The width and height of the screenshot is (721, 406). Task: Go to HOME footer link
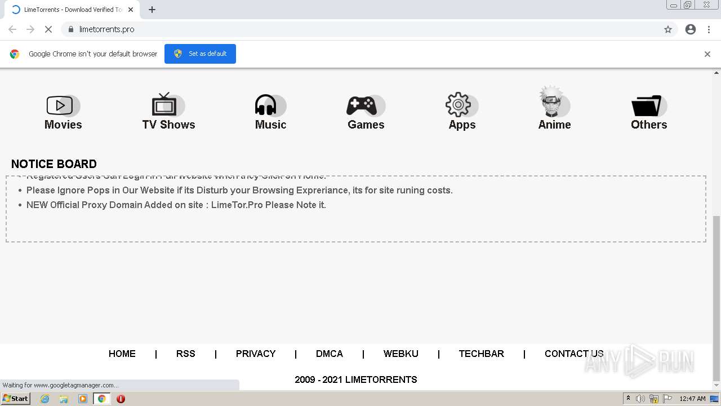click(x=122, y=354)
